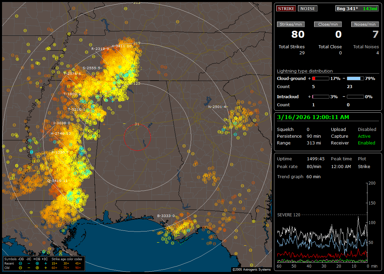Image resolution: width=384 pixels, height=274 pixels.
Task: Click the red STRIKE indicator button
Action: [286, 9]
